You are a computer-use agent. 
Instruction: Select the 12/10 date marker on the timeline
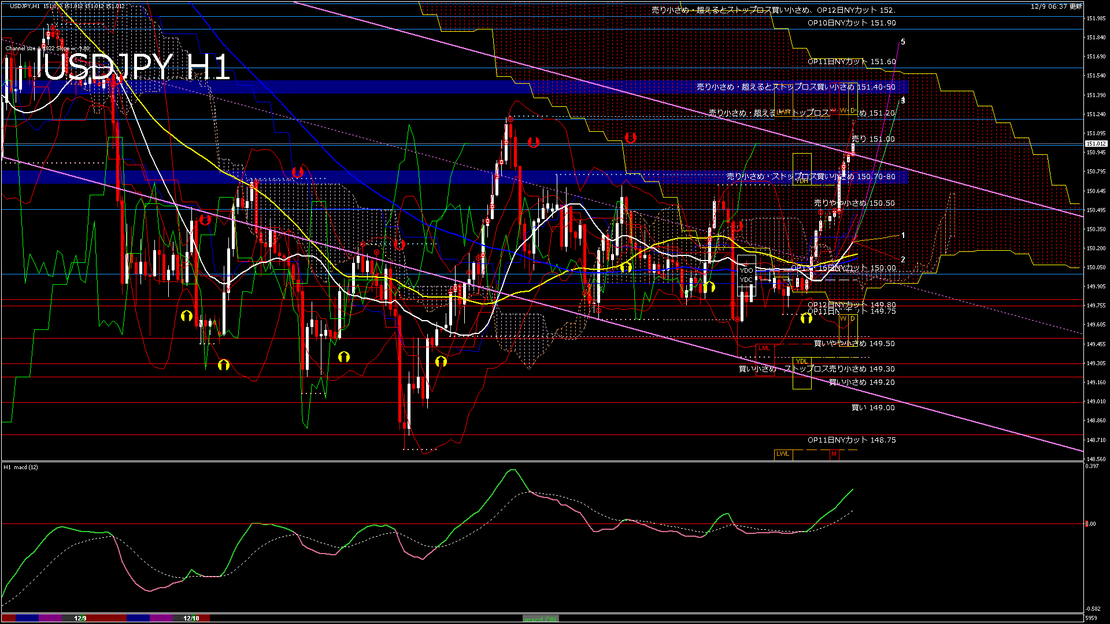[x=191, y=618]
